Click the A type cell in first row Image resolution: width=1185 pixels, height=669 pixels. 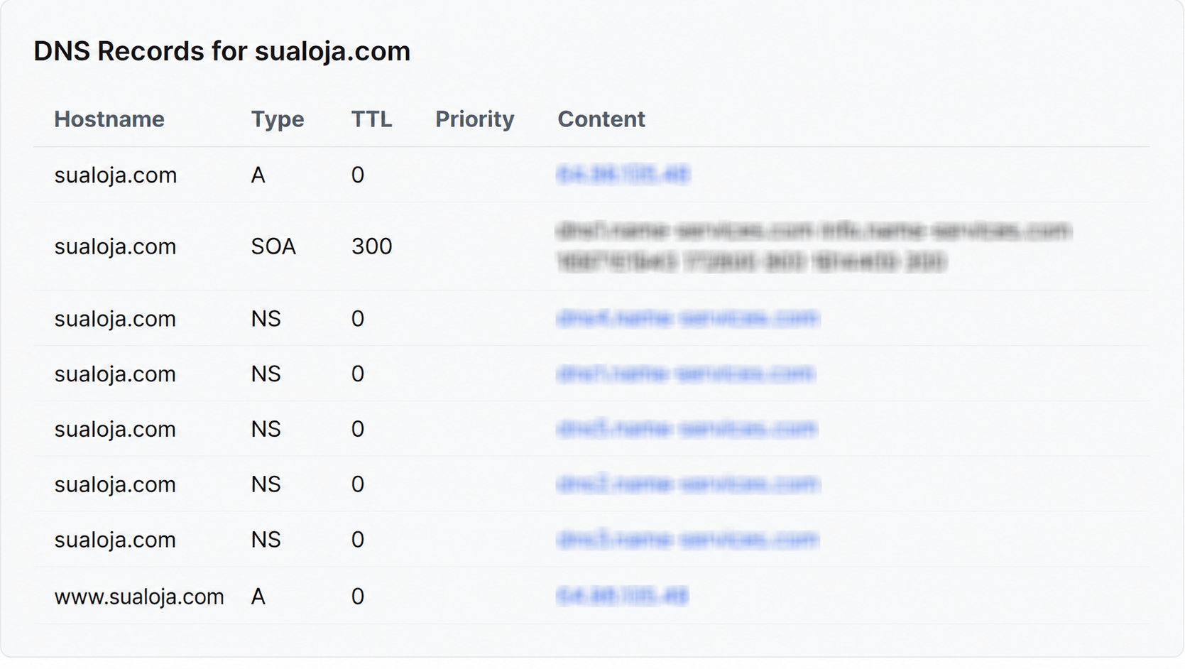click(x=258, y=175)
